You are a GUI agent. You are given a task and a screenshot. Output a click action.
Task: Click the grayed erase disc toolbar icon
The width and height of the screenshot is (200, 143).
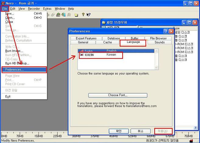(69, 15)
